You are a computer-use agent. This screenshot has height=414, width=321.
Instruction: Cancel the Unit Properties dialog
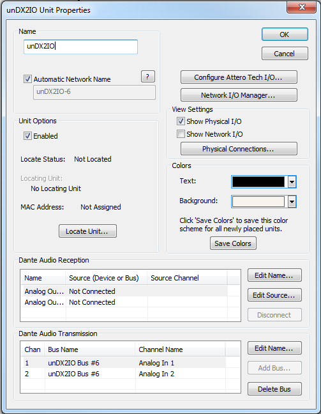[x=285, y=54]
